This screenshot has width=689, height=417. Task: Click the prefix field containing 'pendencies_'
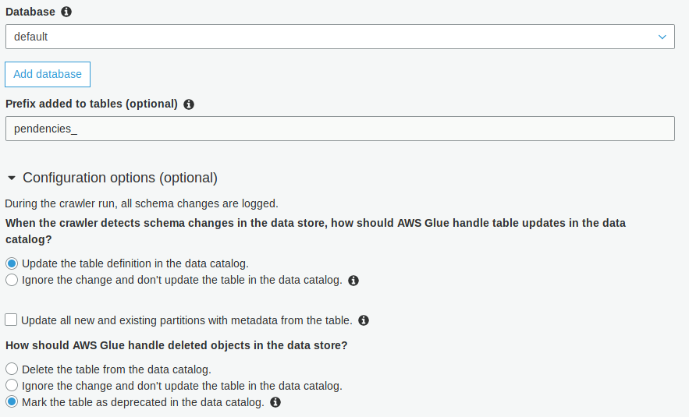339,129
